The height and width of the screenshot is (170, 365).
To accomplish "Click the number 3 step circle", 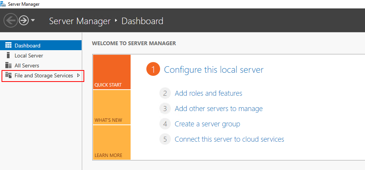I will [165, 109].
